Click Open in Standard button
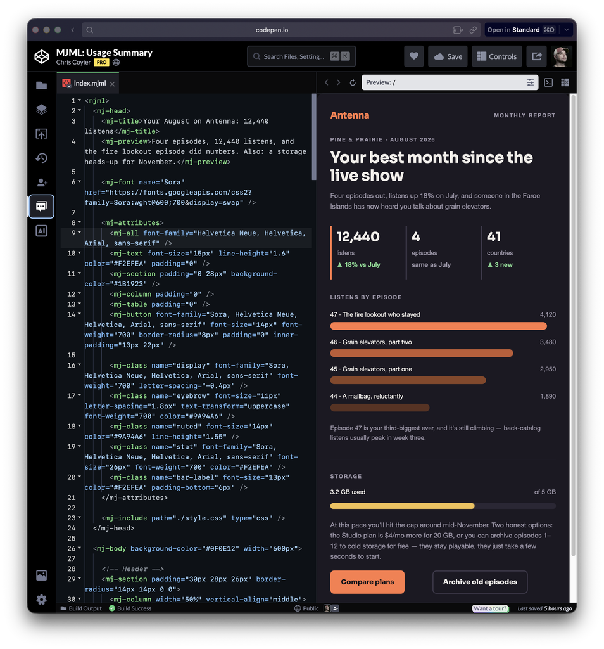 pos(521,30)
